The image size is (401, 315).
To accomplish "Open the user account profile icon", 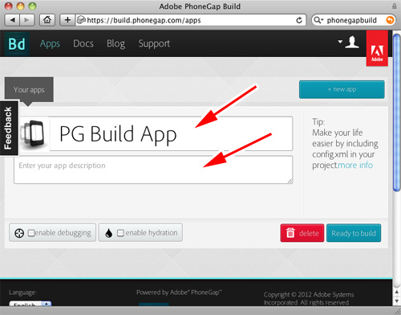I will tap(352, 43).
